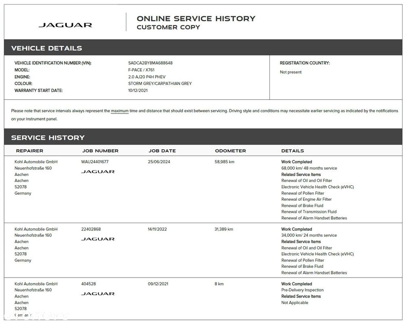Click the VEHICLE IDENTIFICATION NUMBER (VIN) label
Viewport: 407px width, 324px height.
click(53, 63)
